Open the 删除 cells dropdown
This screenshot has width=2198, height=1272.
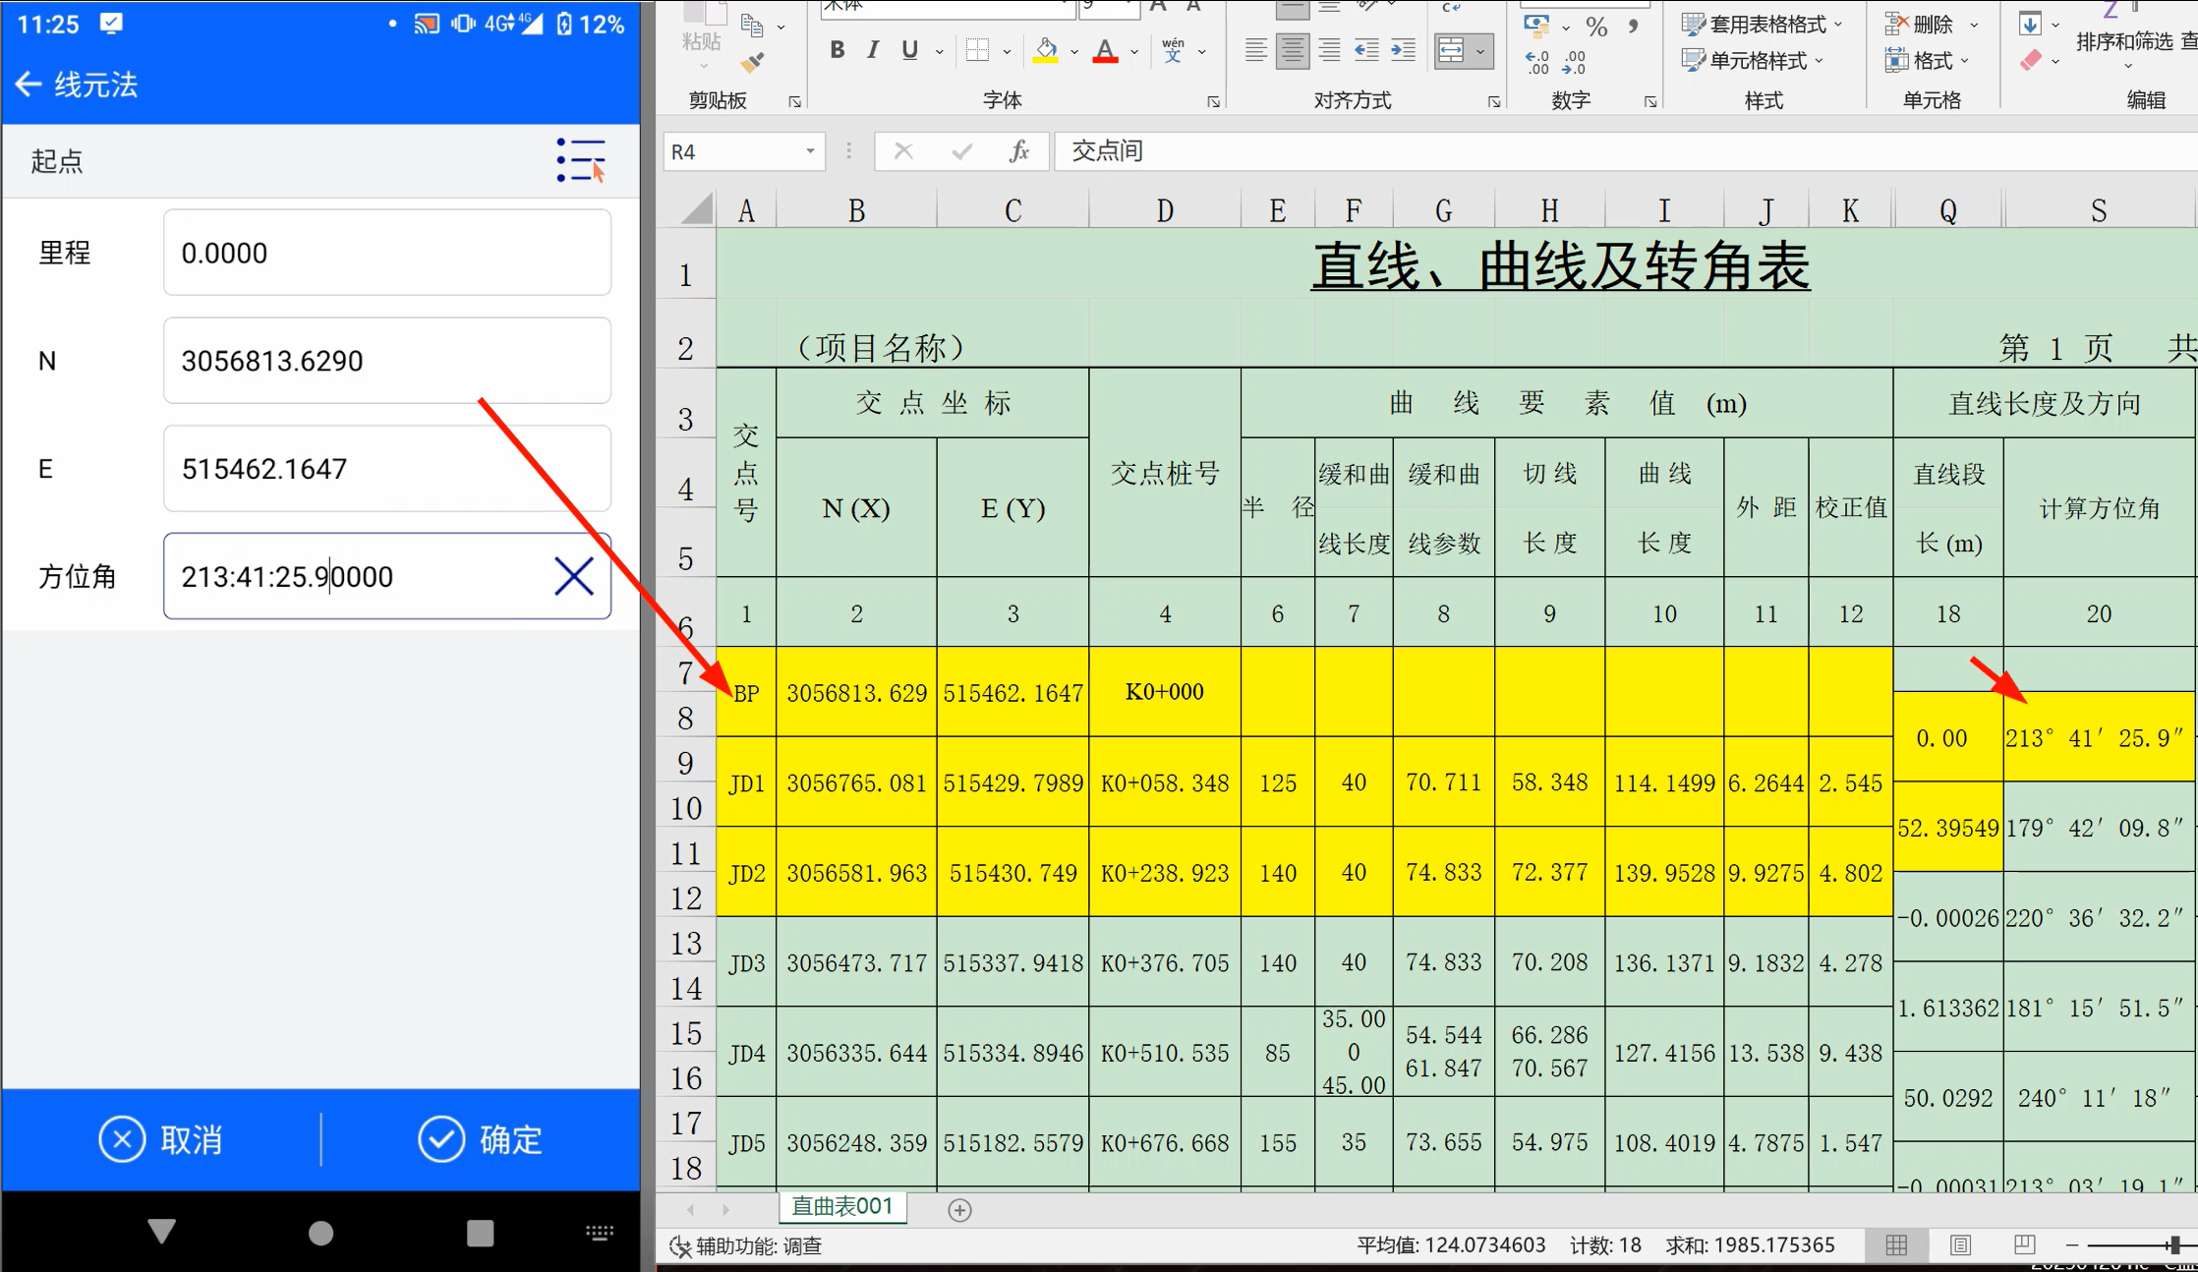click(x=1932, y=24)
